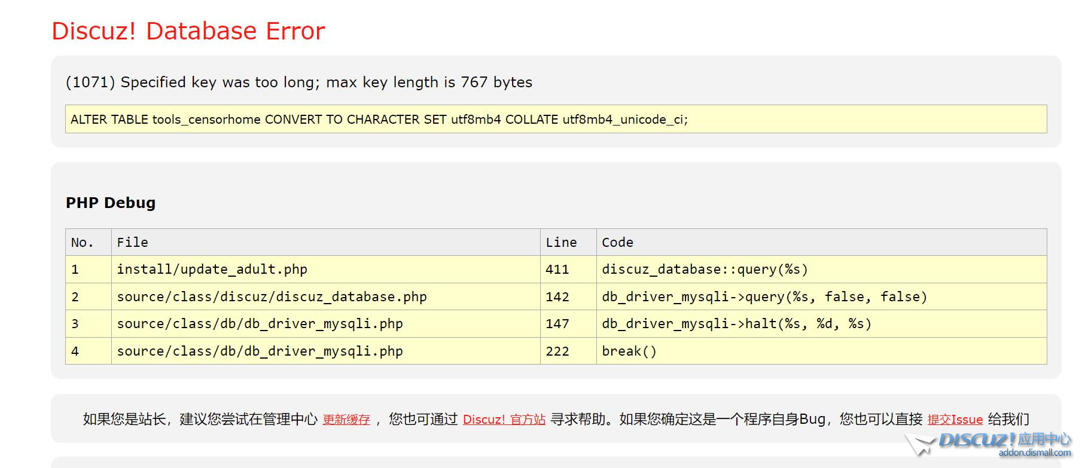Click line number 411 cell
The height and width of the screenshot is (468, 1082).
(557, 270)
